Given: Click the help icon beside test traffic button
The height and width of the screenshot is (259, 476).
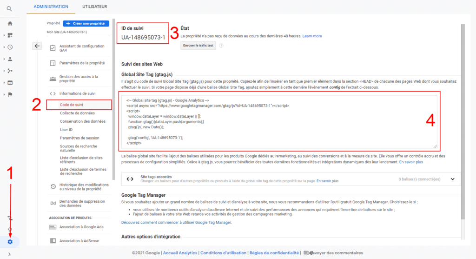Looking at the screenshot, I should (221, 46).
